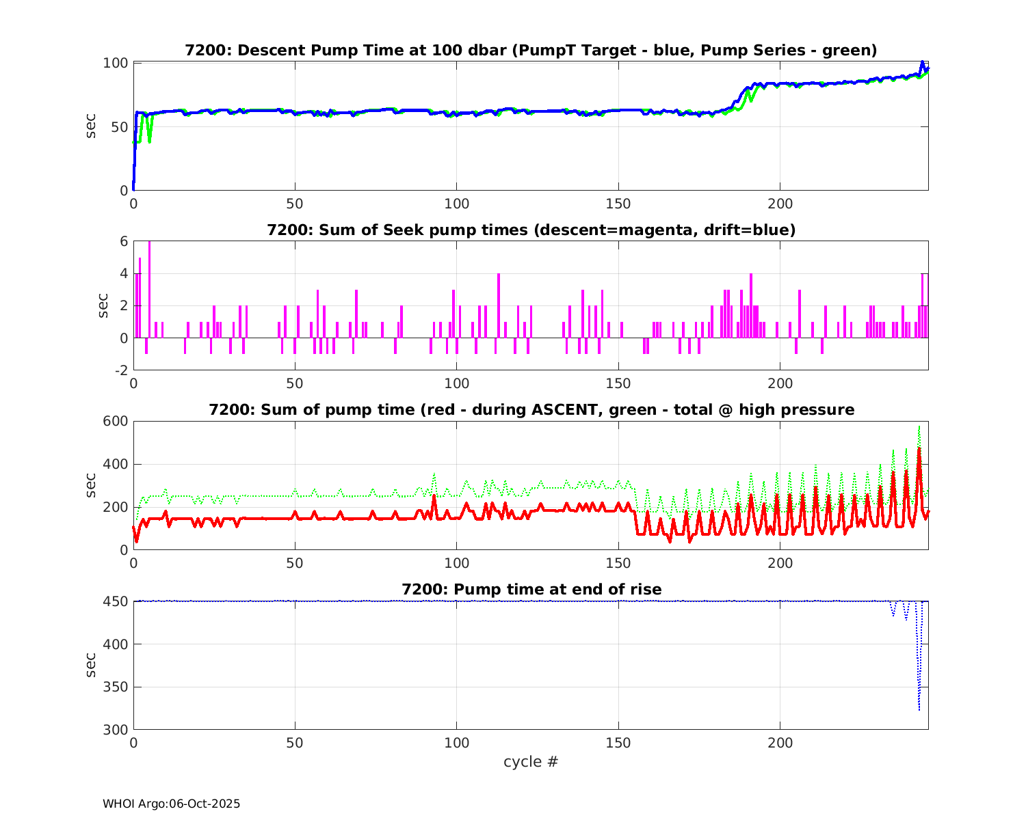1026x820 pixels.
Task: Click the WHOI Argo date footer text
Action: tap(171, 804)
